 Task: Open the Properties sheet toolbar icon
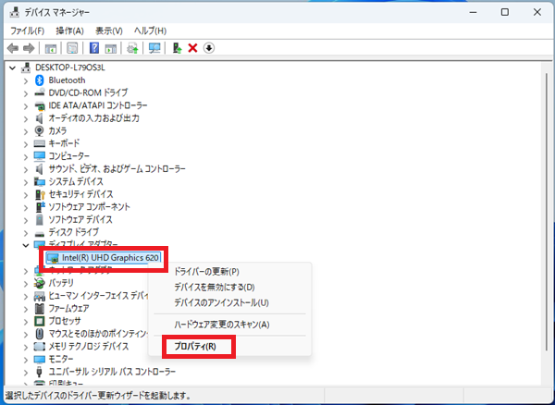pos(72,48)
